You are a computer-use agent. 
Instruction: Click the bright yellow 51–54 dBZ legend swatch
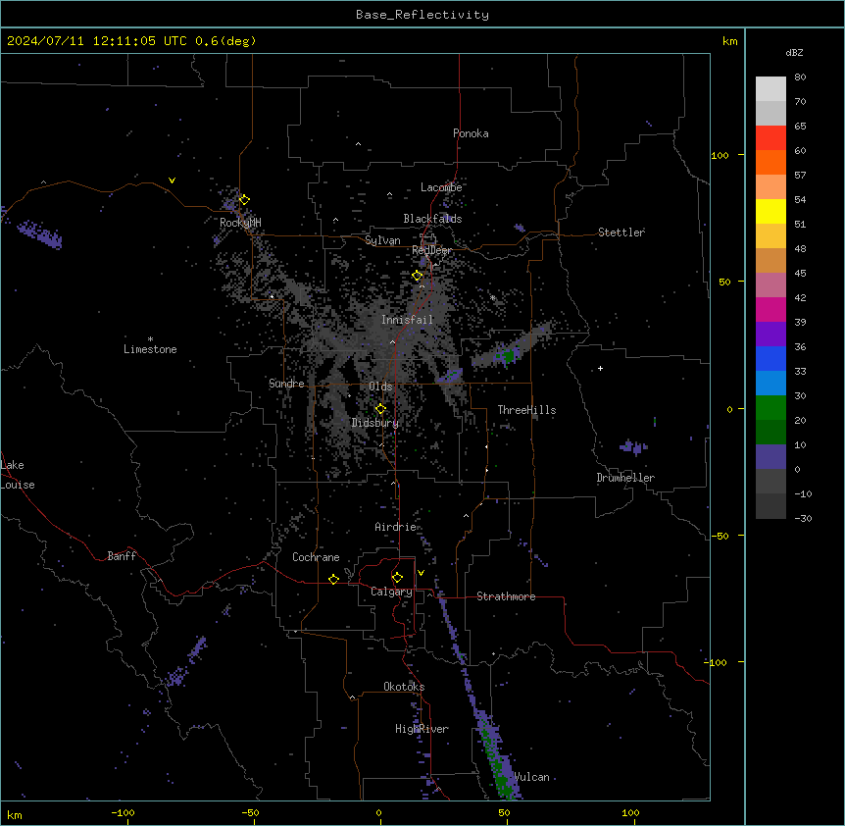point(770,211)
